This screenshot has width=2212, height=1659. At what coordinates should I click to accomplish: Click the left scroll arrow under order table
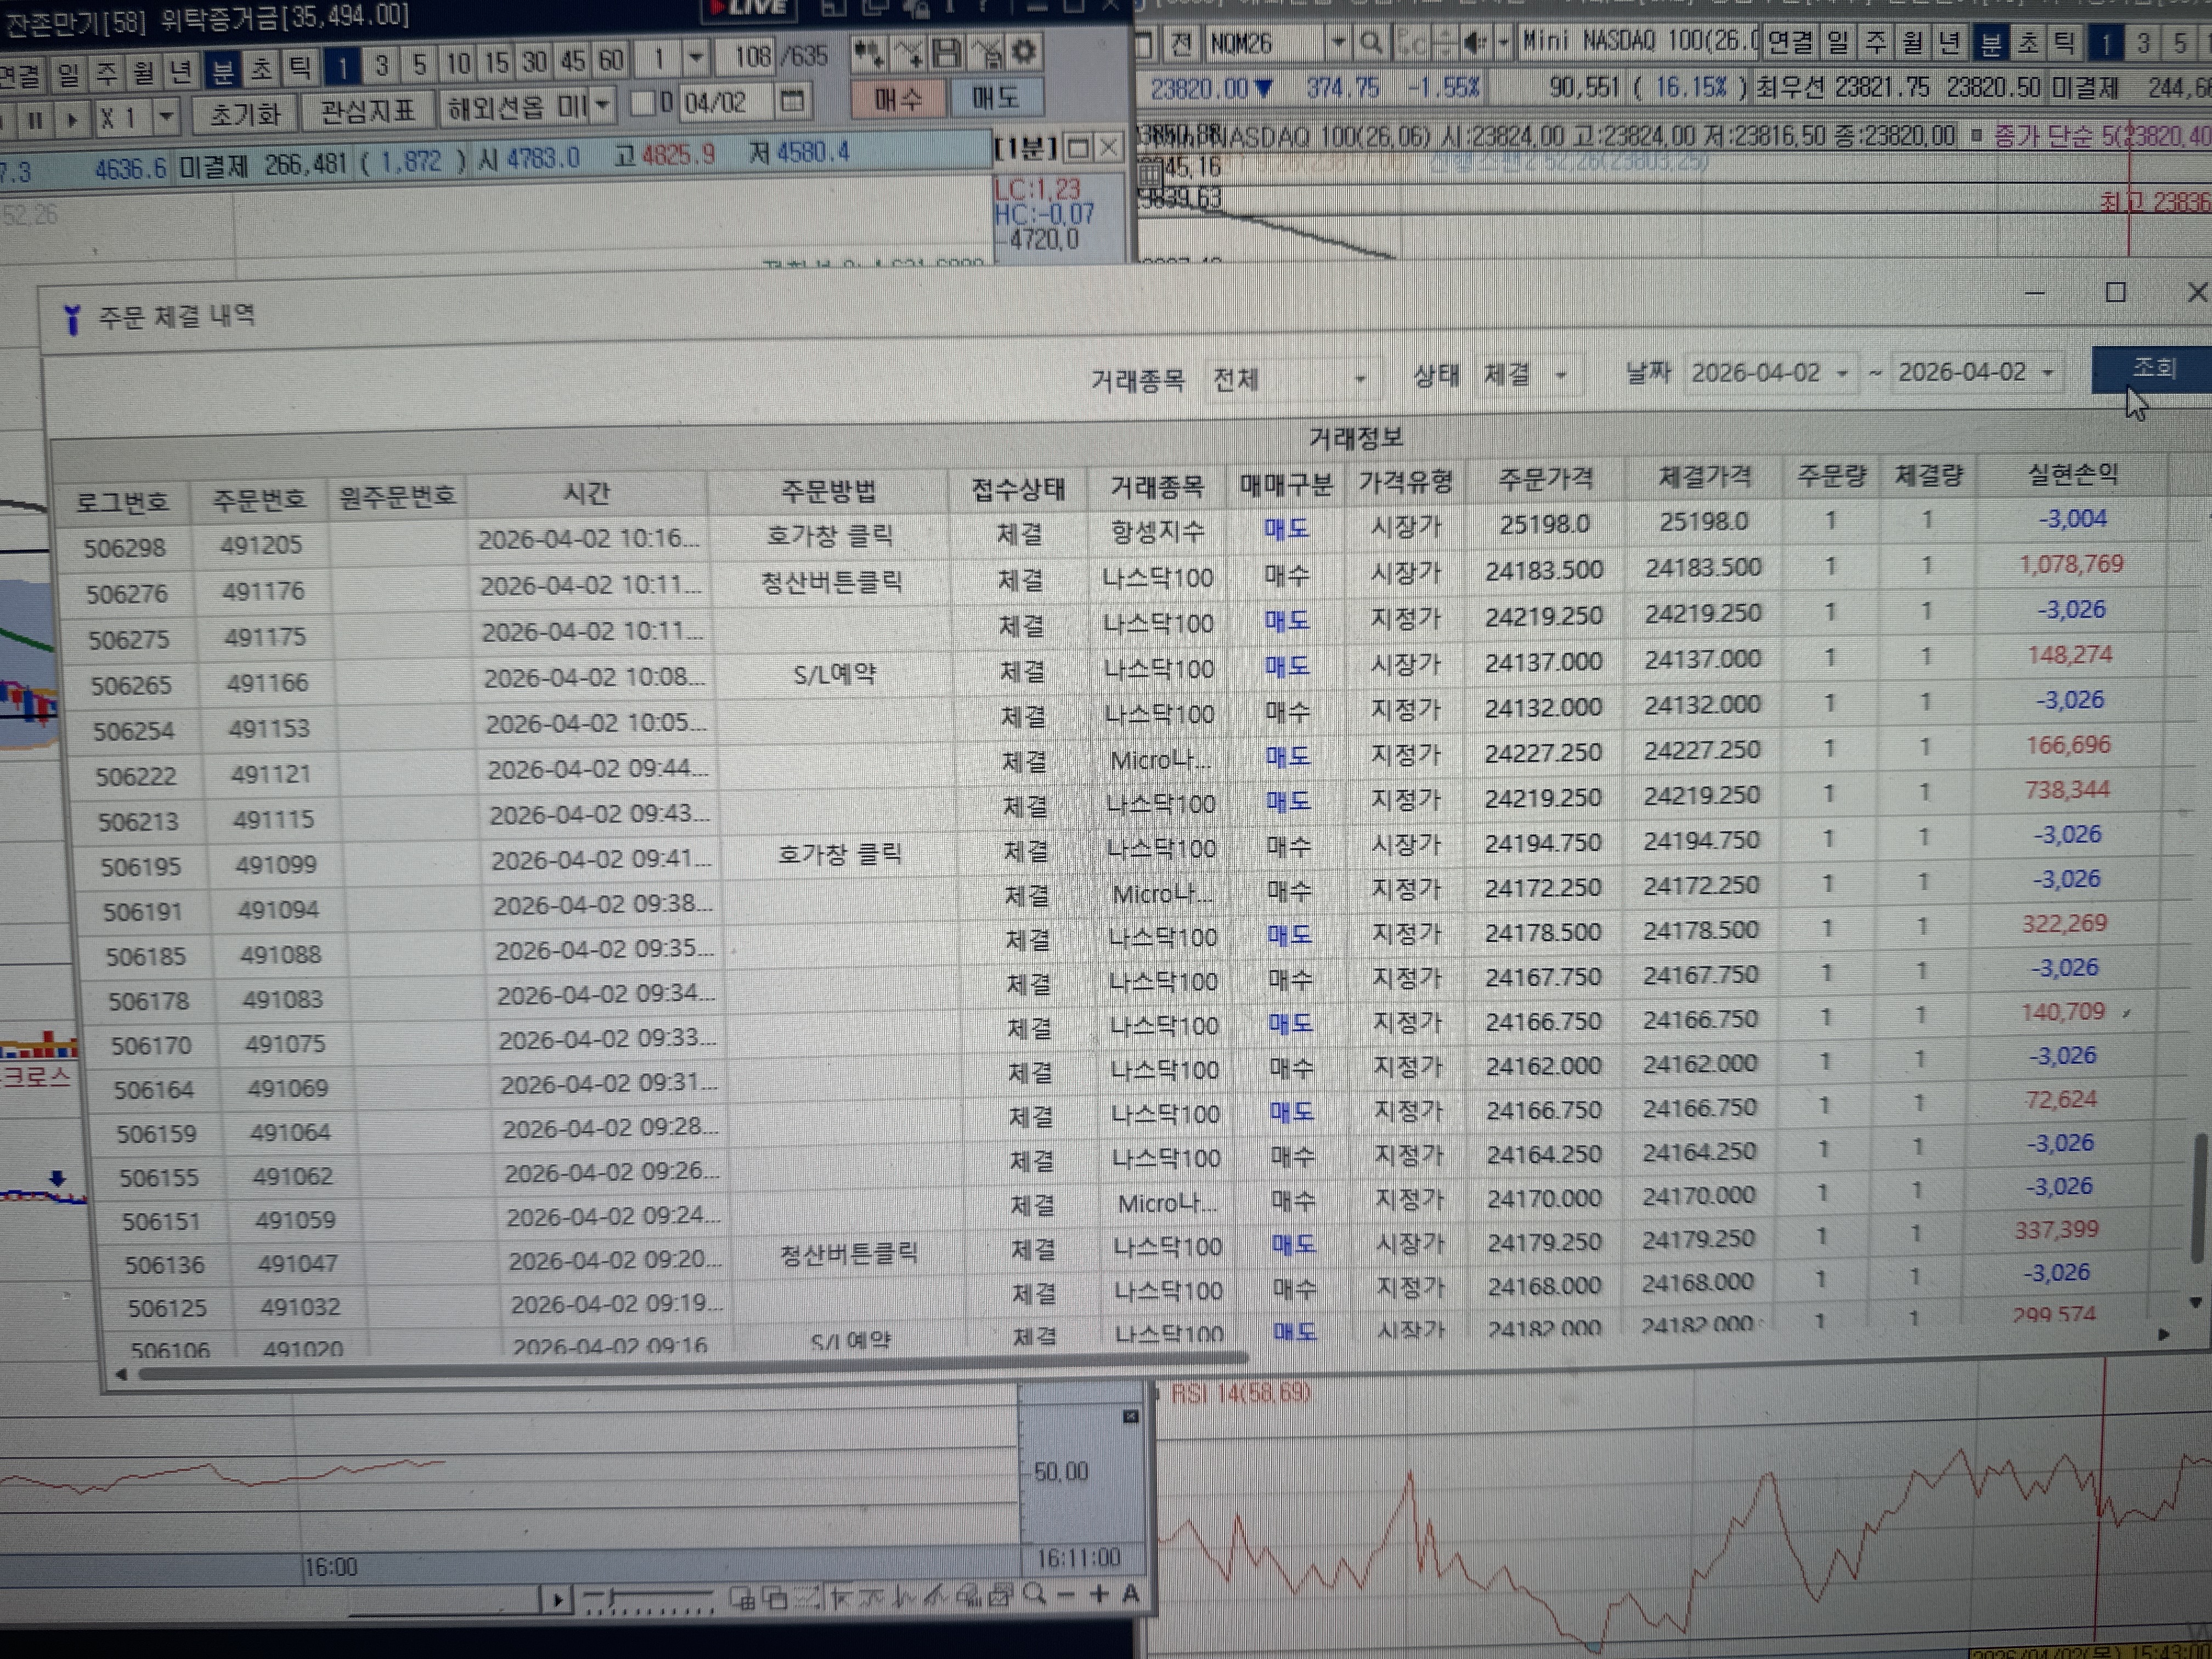click(x=121, y=1374)
